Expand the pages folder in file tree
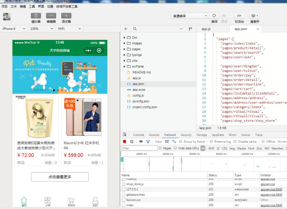 pos(124,49)
